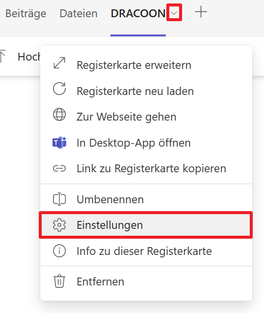Switch to the Dateien tab
Image resolution: width=264 pixels, height=313 pixels.
click(x=79, y=14)
